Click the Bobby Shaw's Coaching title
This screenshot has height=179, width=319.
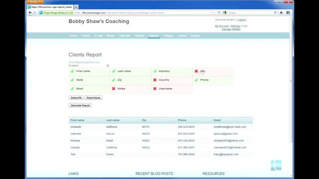[x=99, y=21]
